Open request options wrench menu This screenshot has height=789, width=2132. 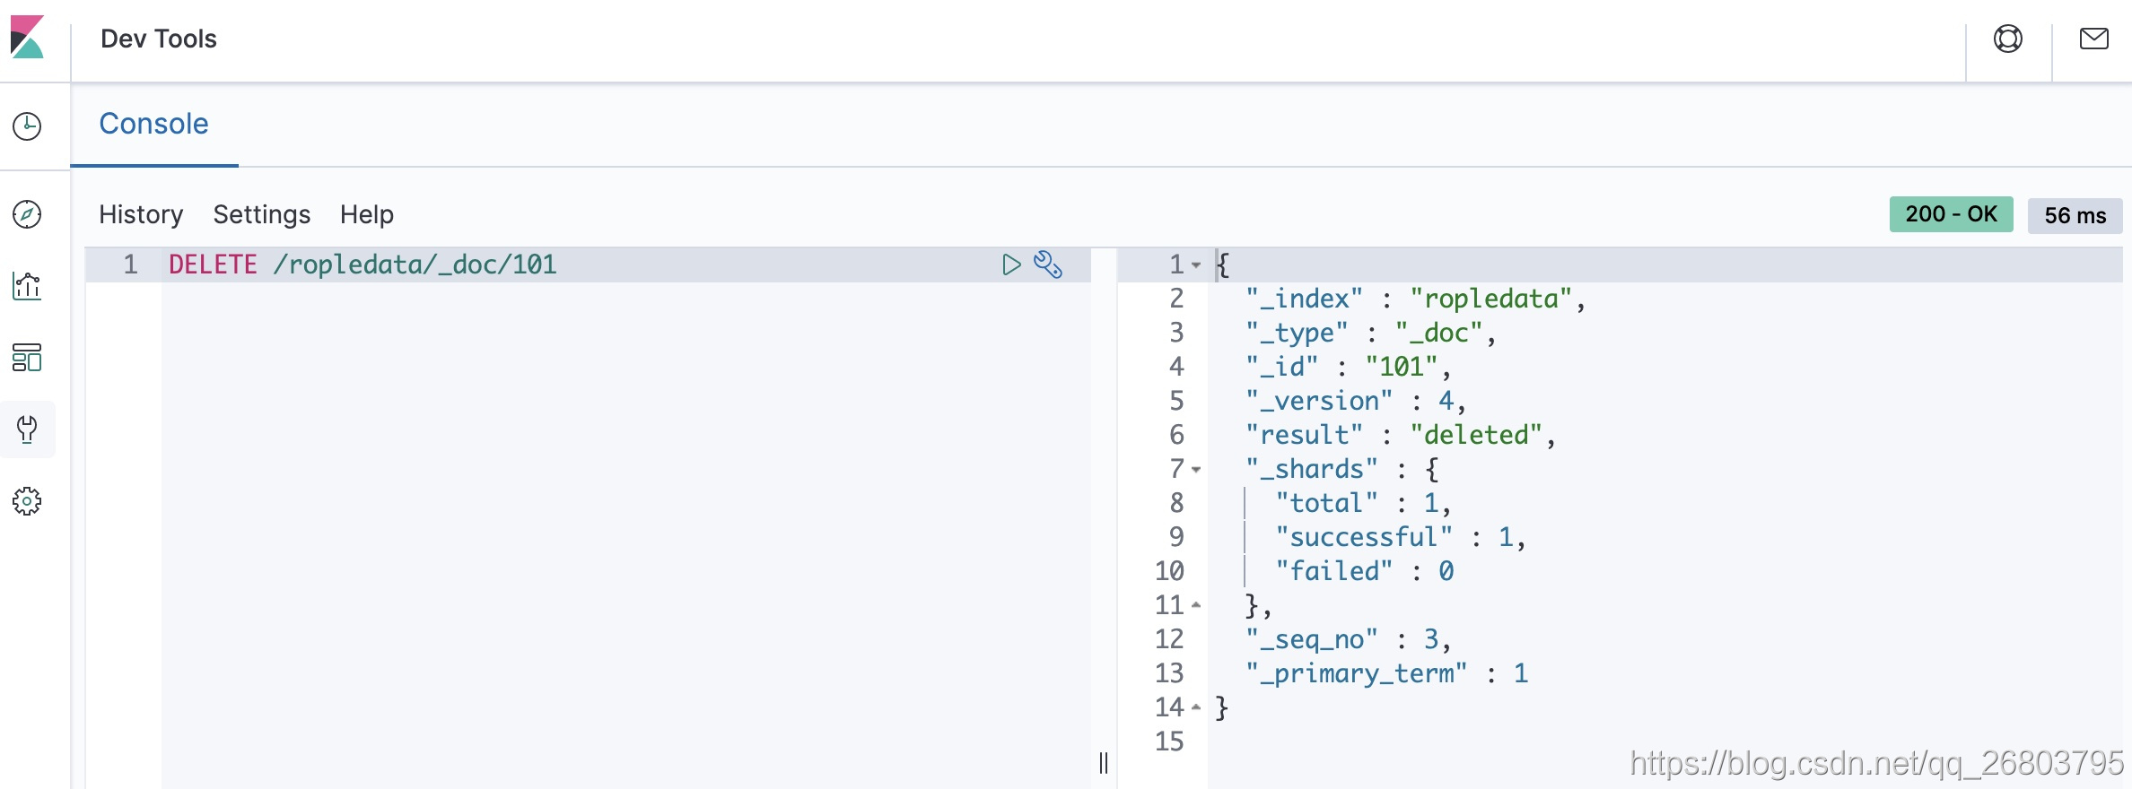(1048, 264)
